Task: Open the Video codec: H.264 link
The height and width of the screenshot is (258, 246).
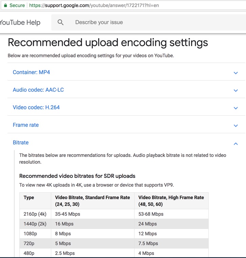Action: 36,108
